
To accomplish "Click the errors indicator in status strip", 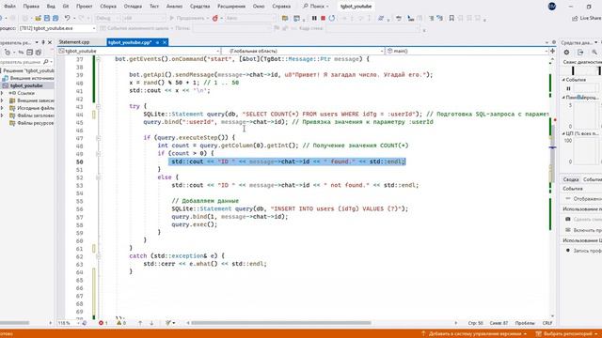I will [103, 323].
